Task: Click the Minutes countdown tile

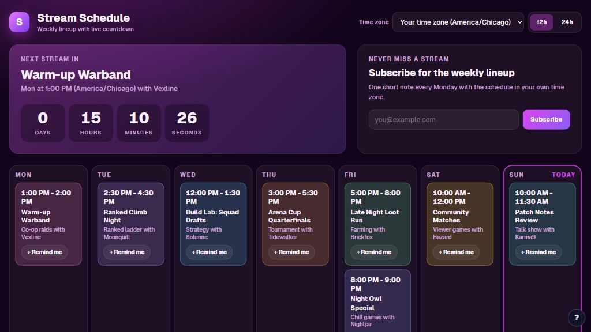Action: tap(139, 123)
